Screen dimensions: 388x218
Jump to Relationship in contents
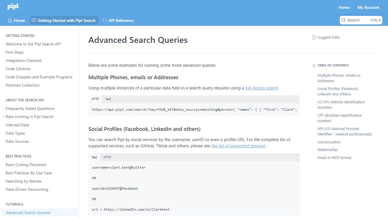pyautogui.click(x=327, y=150)
